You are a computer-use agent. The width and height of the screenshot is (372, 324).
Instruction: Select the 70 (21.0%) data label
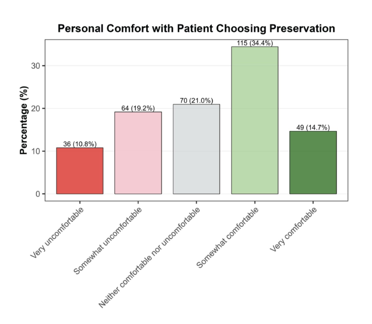[x=196, y=100]
